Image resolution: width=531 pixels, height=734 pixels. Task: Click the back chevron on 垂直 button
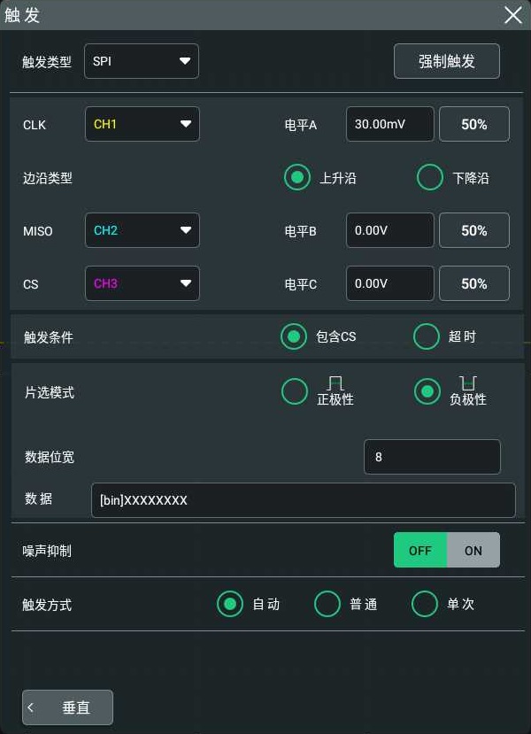coord(31,707)
